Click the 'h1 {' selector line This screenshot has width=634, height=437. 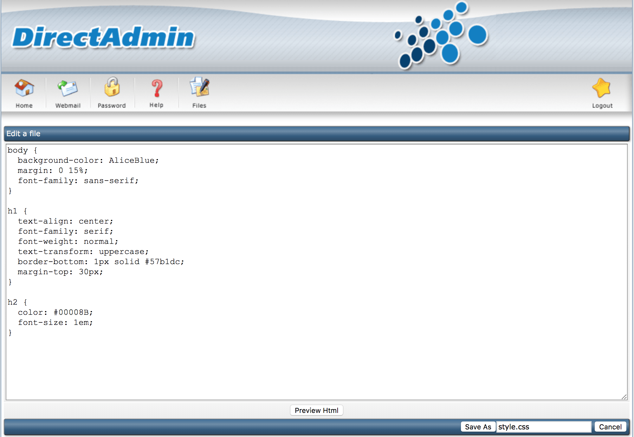[x=17, y=211]
